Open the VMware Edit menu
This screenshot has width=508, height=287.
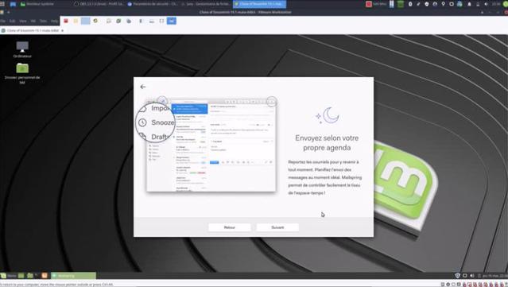click(x=12, y=21)
